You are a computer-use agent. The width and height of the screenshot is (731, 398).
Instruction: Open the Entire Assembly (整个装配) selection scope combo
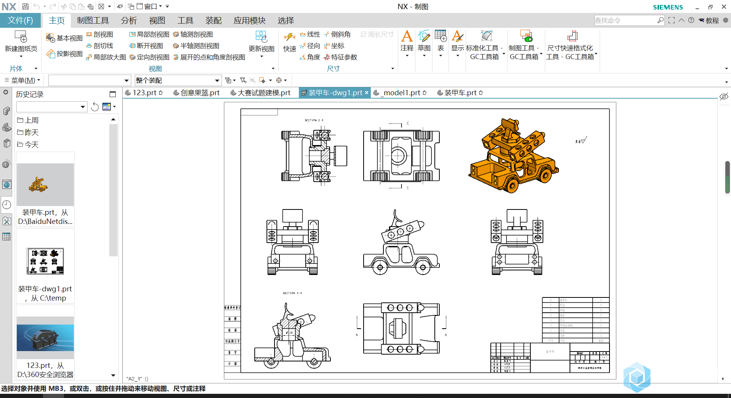pos(178,80)
